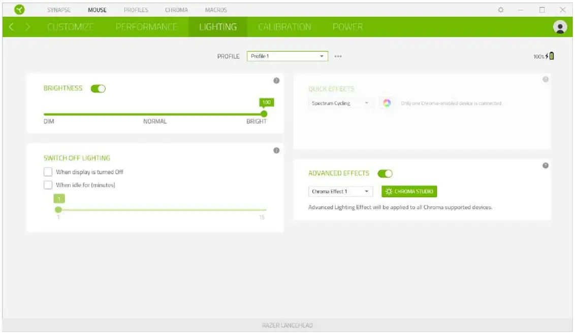Switch to the Power tab

tap(347, 27)
